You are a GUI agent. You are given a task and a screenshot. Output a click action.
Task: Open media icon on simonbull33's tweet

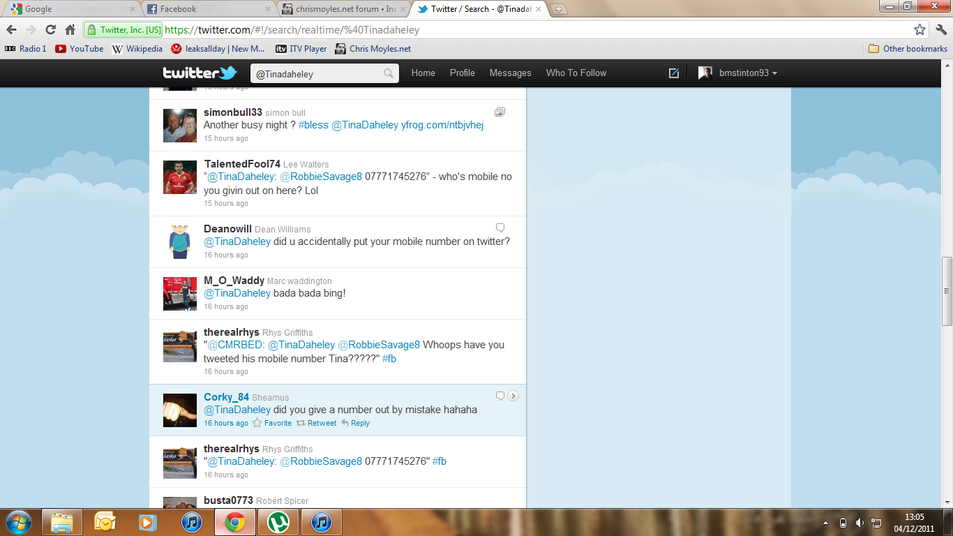(x=500, y=112)
